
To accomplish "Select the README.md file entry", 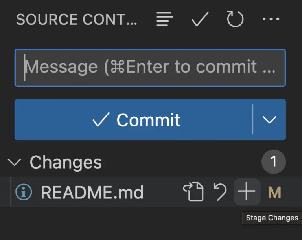I will point(92,192).
